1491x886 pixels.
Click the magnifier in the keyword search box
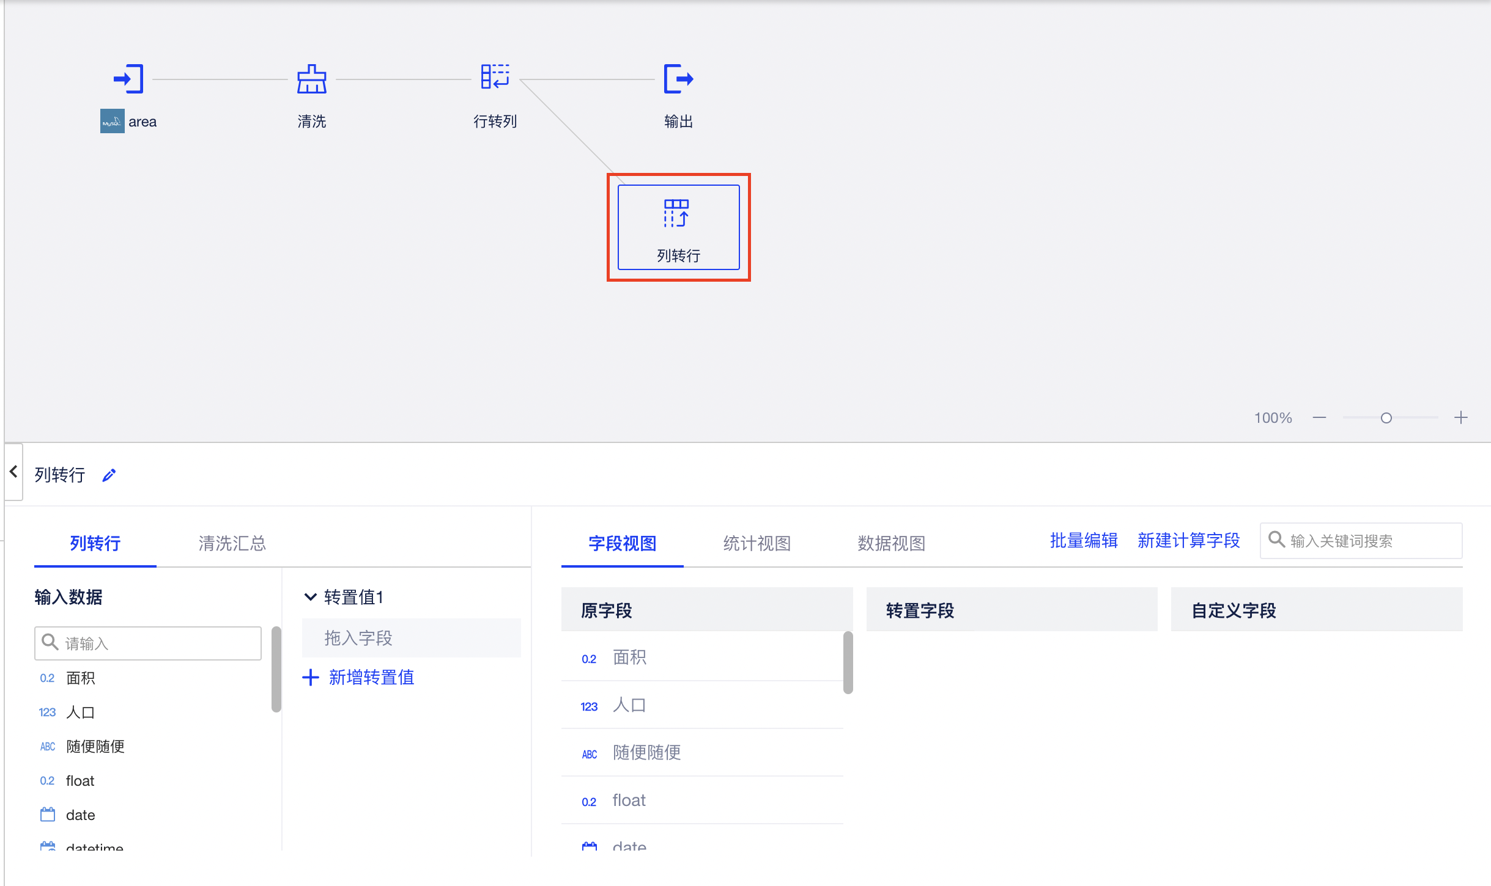tap(1276, 540)
